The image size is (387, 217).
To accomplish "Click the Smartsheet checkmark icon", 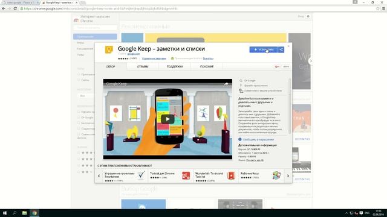I will click(141, 175).
